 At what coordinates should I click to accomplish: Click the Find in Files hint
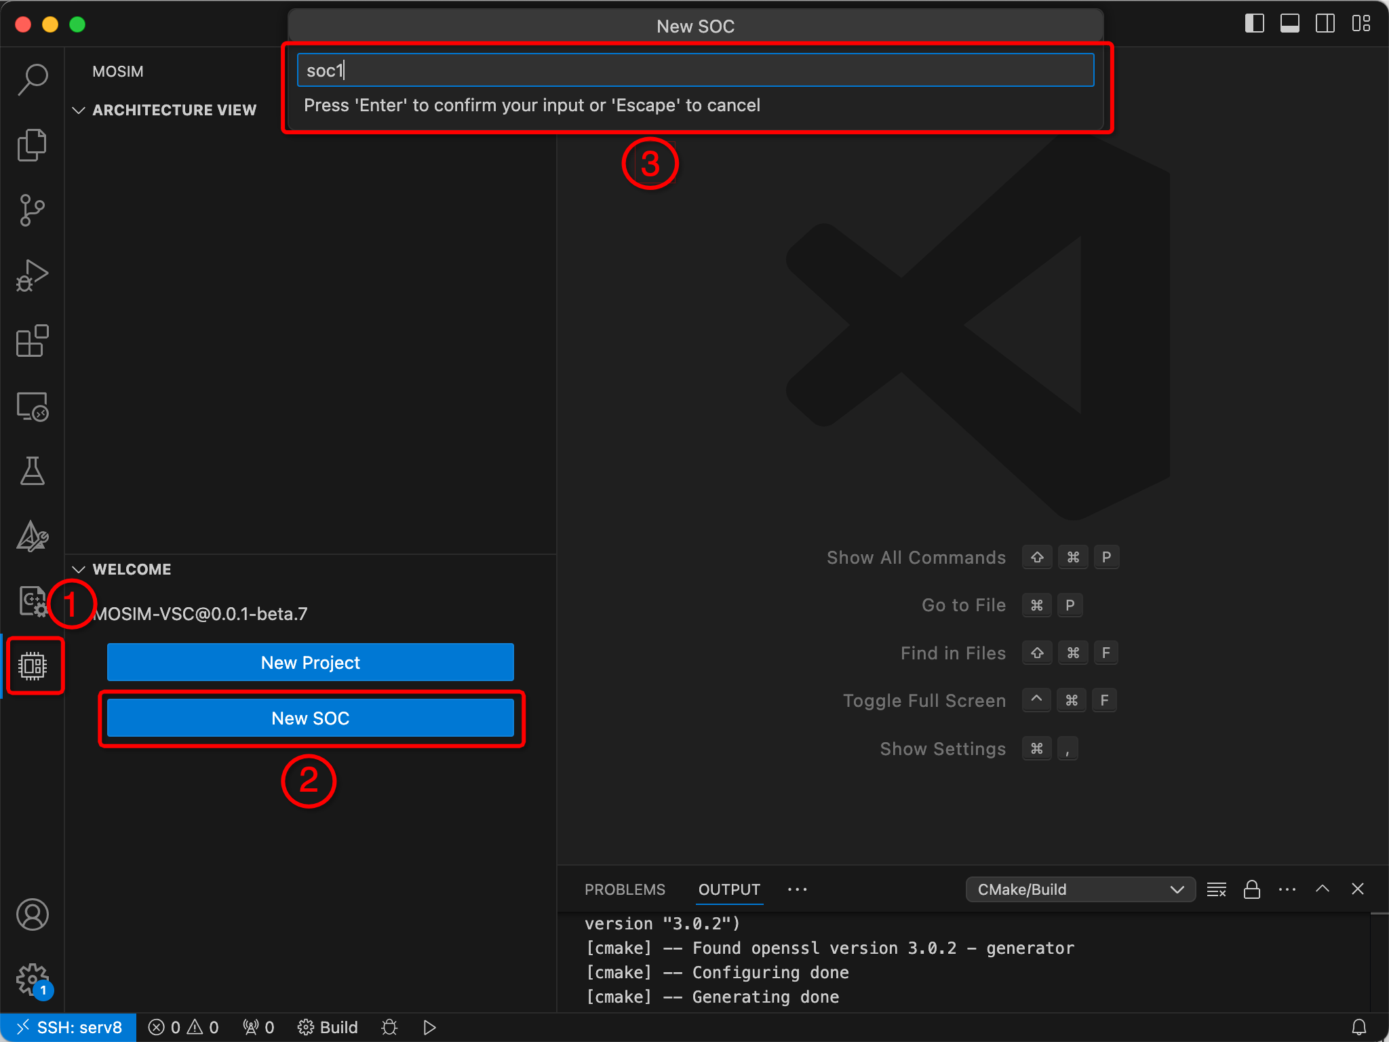click(953, 653)
